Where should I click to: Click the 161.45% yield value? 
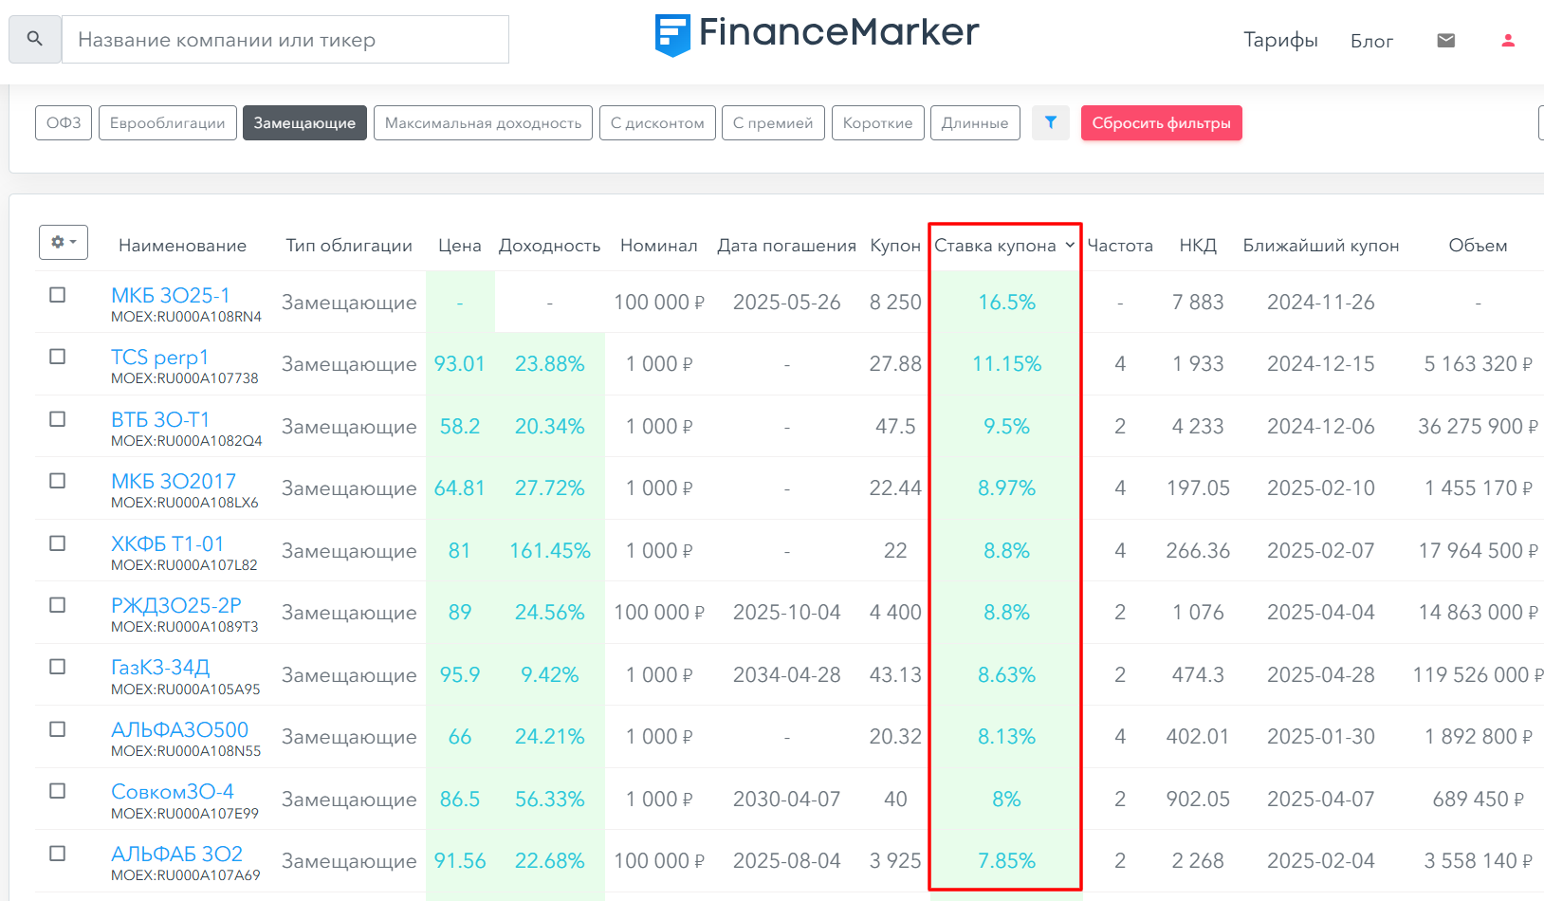550,550
